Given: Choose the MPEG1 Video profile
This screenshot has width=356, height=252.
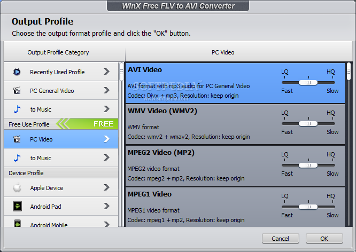Looking at the screenshot, I should click(235, 207).
